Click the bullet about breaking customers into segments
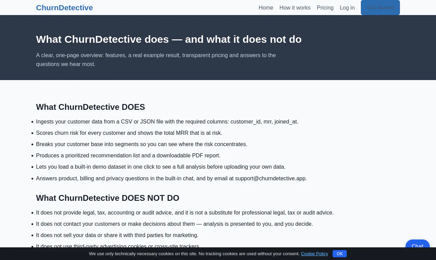This screenshot has width=436, height=260. [142, 144]
